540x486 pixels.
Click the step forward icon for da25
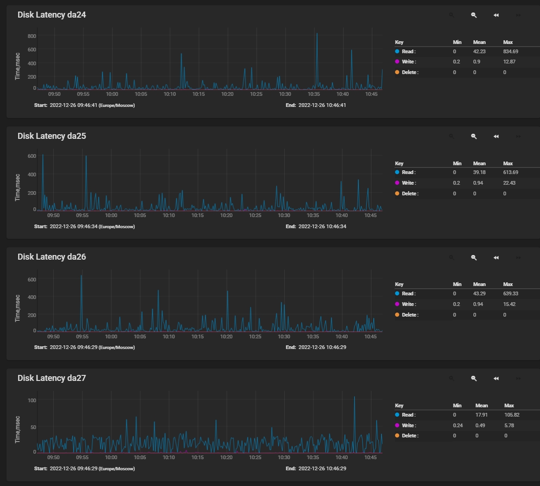point(518,137)
